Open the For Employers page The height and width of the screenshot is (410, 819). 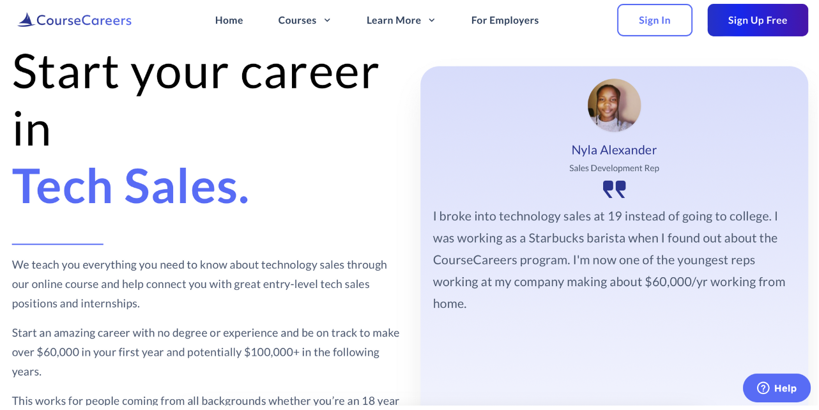pos(505,20)
